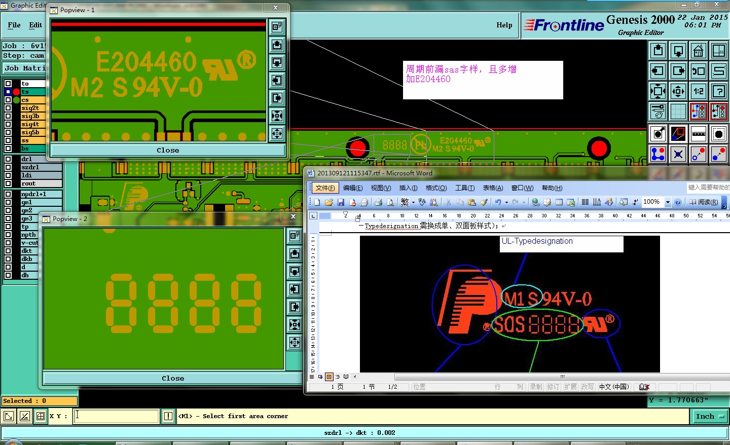Screen dimensions: 730x445
Task: Click the exclamation mark button by XY field
Action: [x=168, y=416]
